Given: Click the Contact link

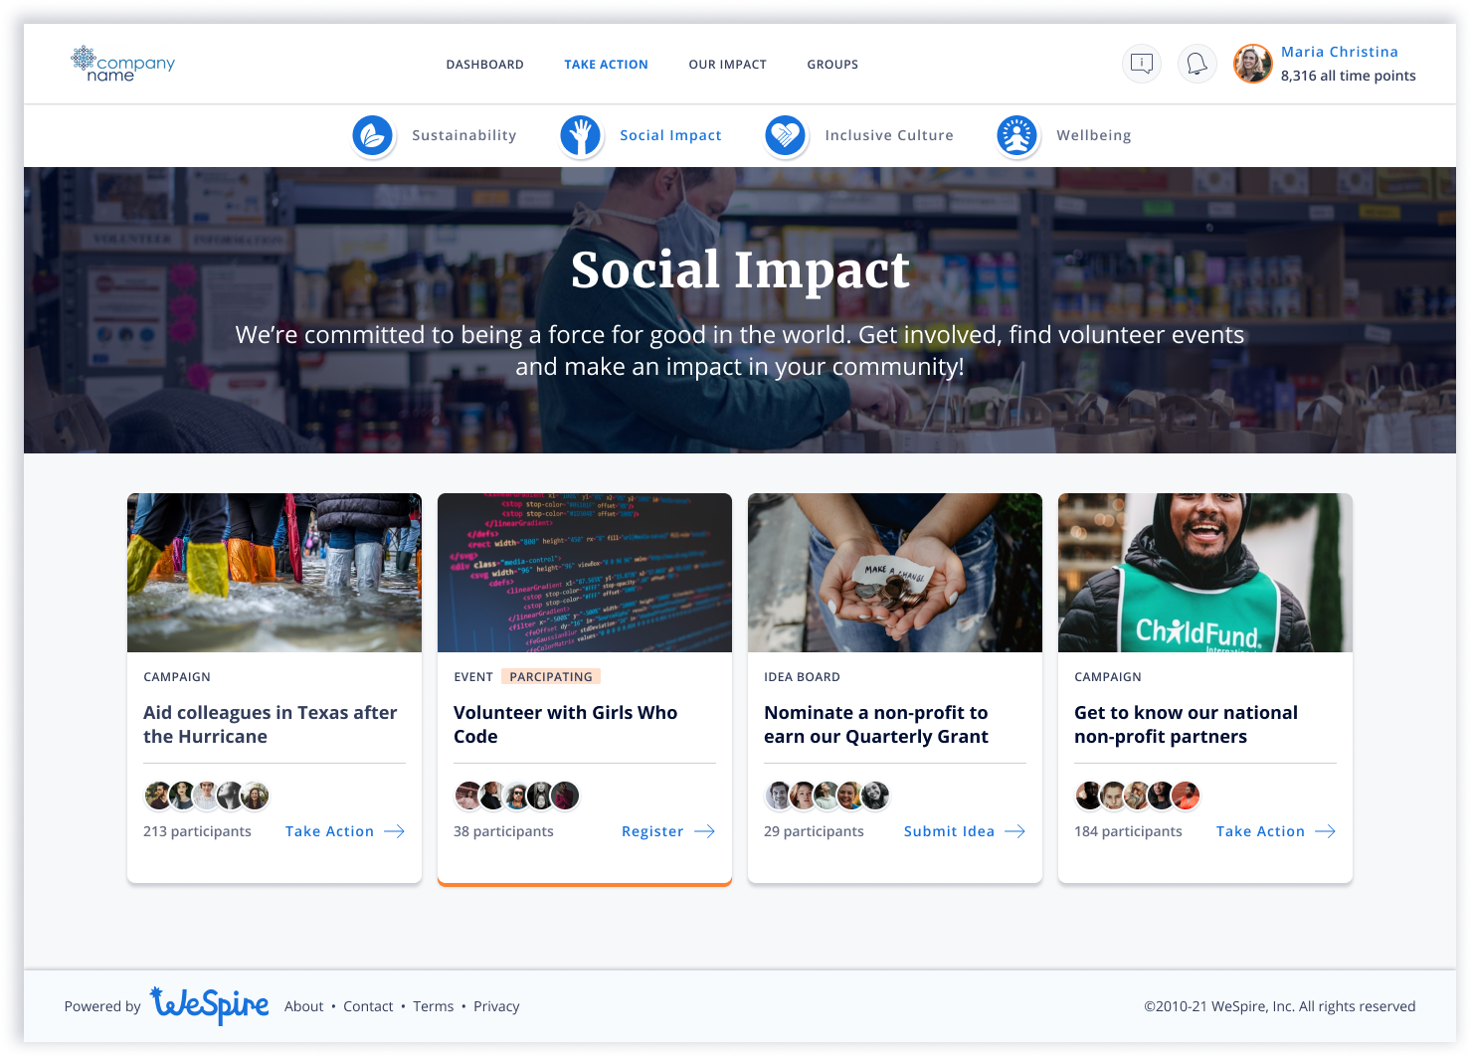Looking at the screenshot, I should click(x=369, y=1005).
